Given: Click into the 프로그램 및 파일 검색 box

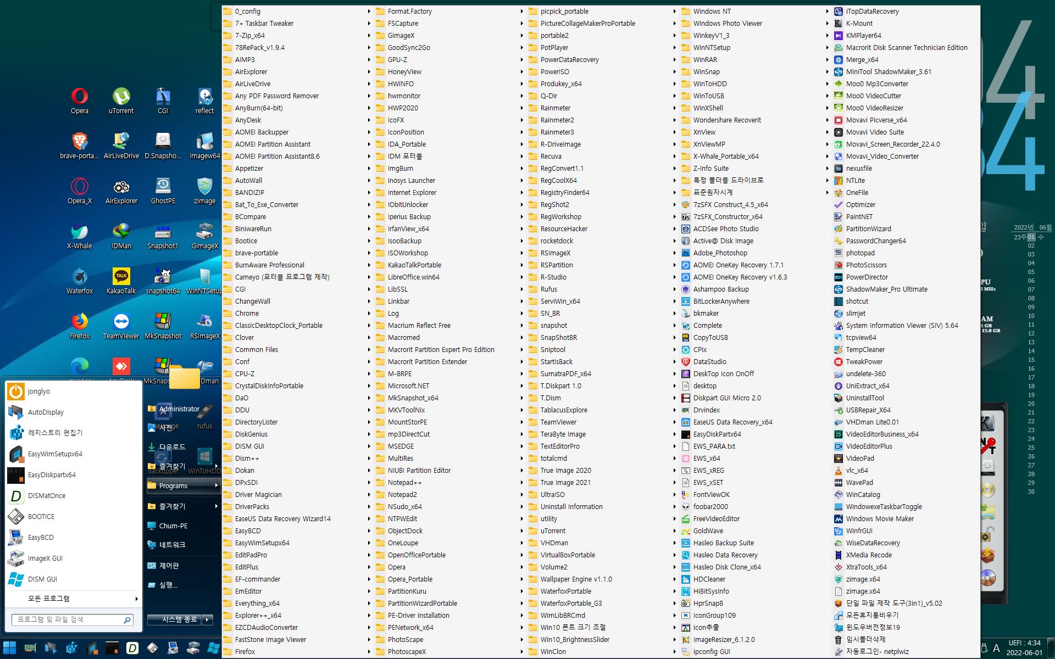Looking at the screenshot, I should (x=73, y=619).
